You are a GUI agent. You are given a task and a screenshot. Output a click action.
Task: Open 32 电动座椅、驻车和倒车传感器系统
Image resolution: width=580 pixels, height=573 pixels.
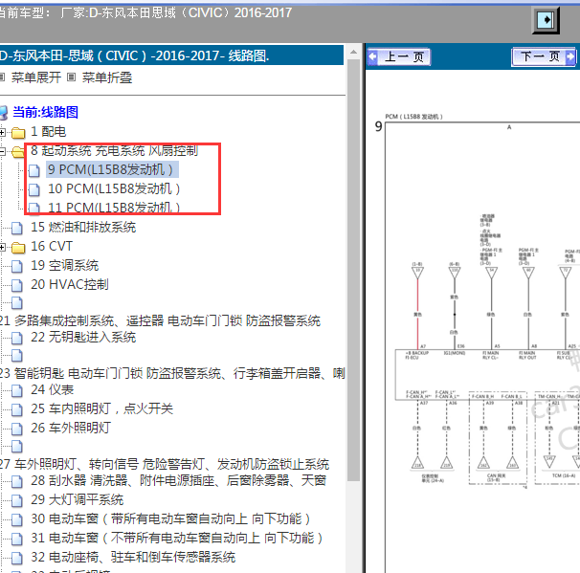(x=133, y=558)
